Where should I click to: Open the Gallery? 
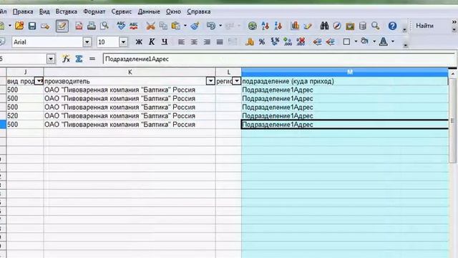pyautogui.click(x=350, y=26)
